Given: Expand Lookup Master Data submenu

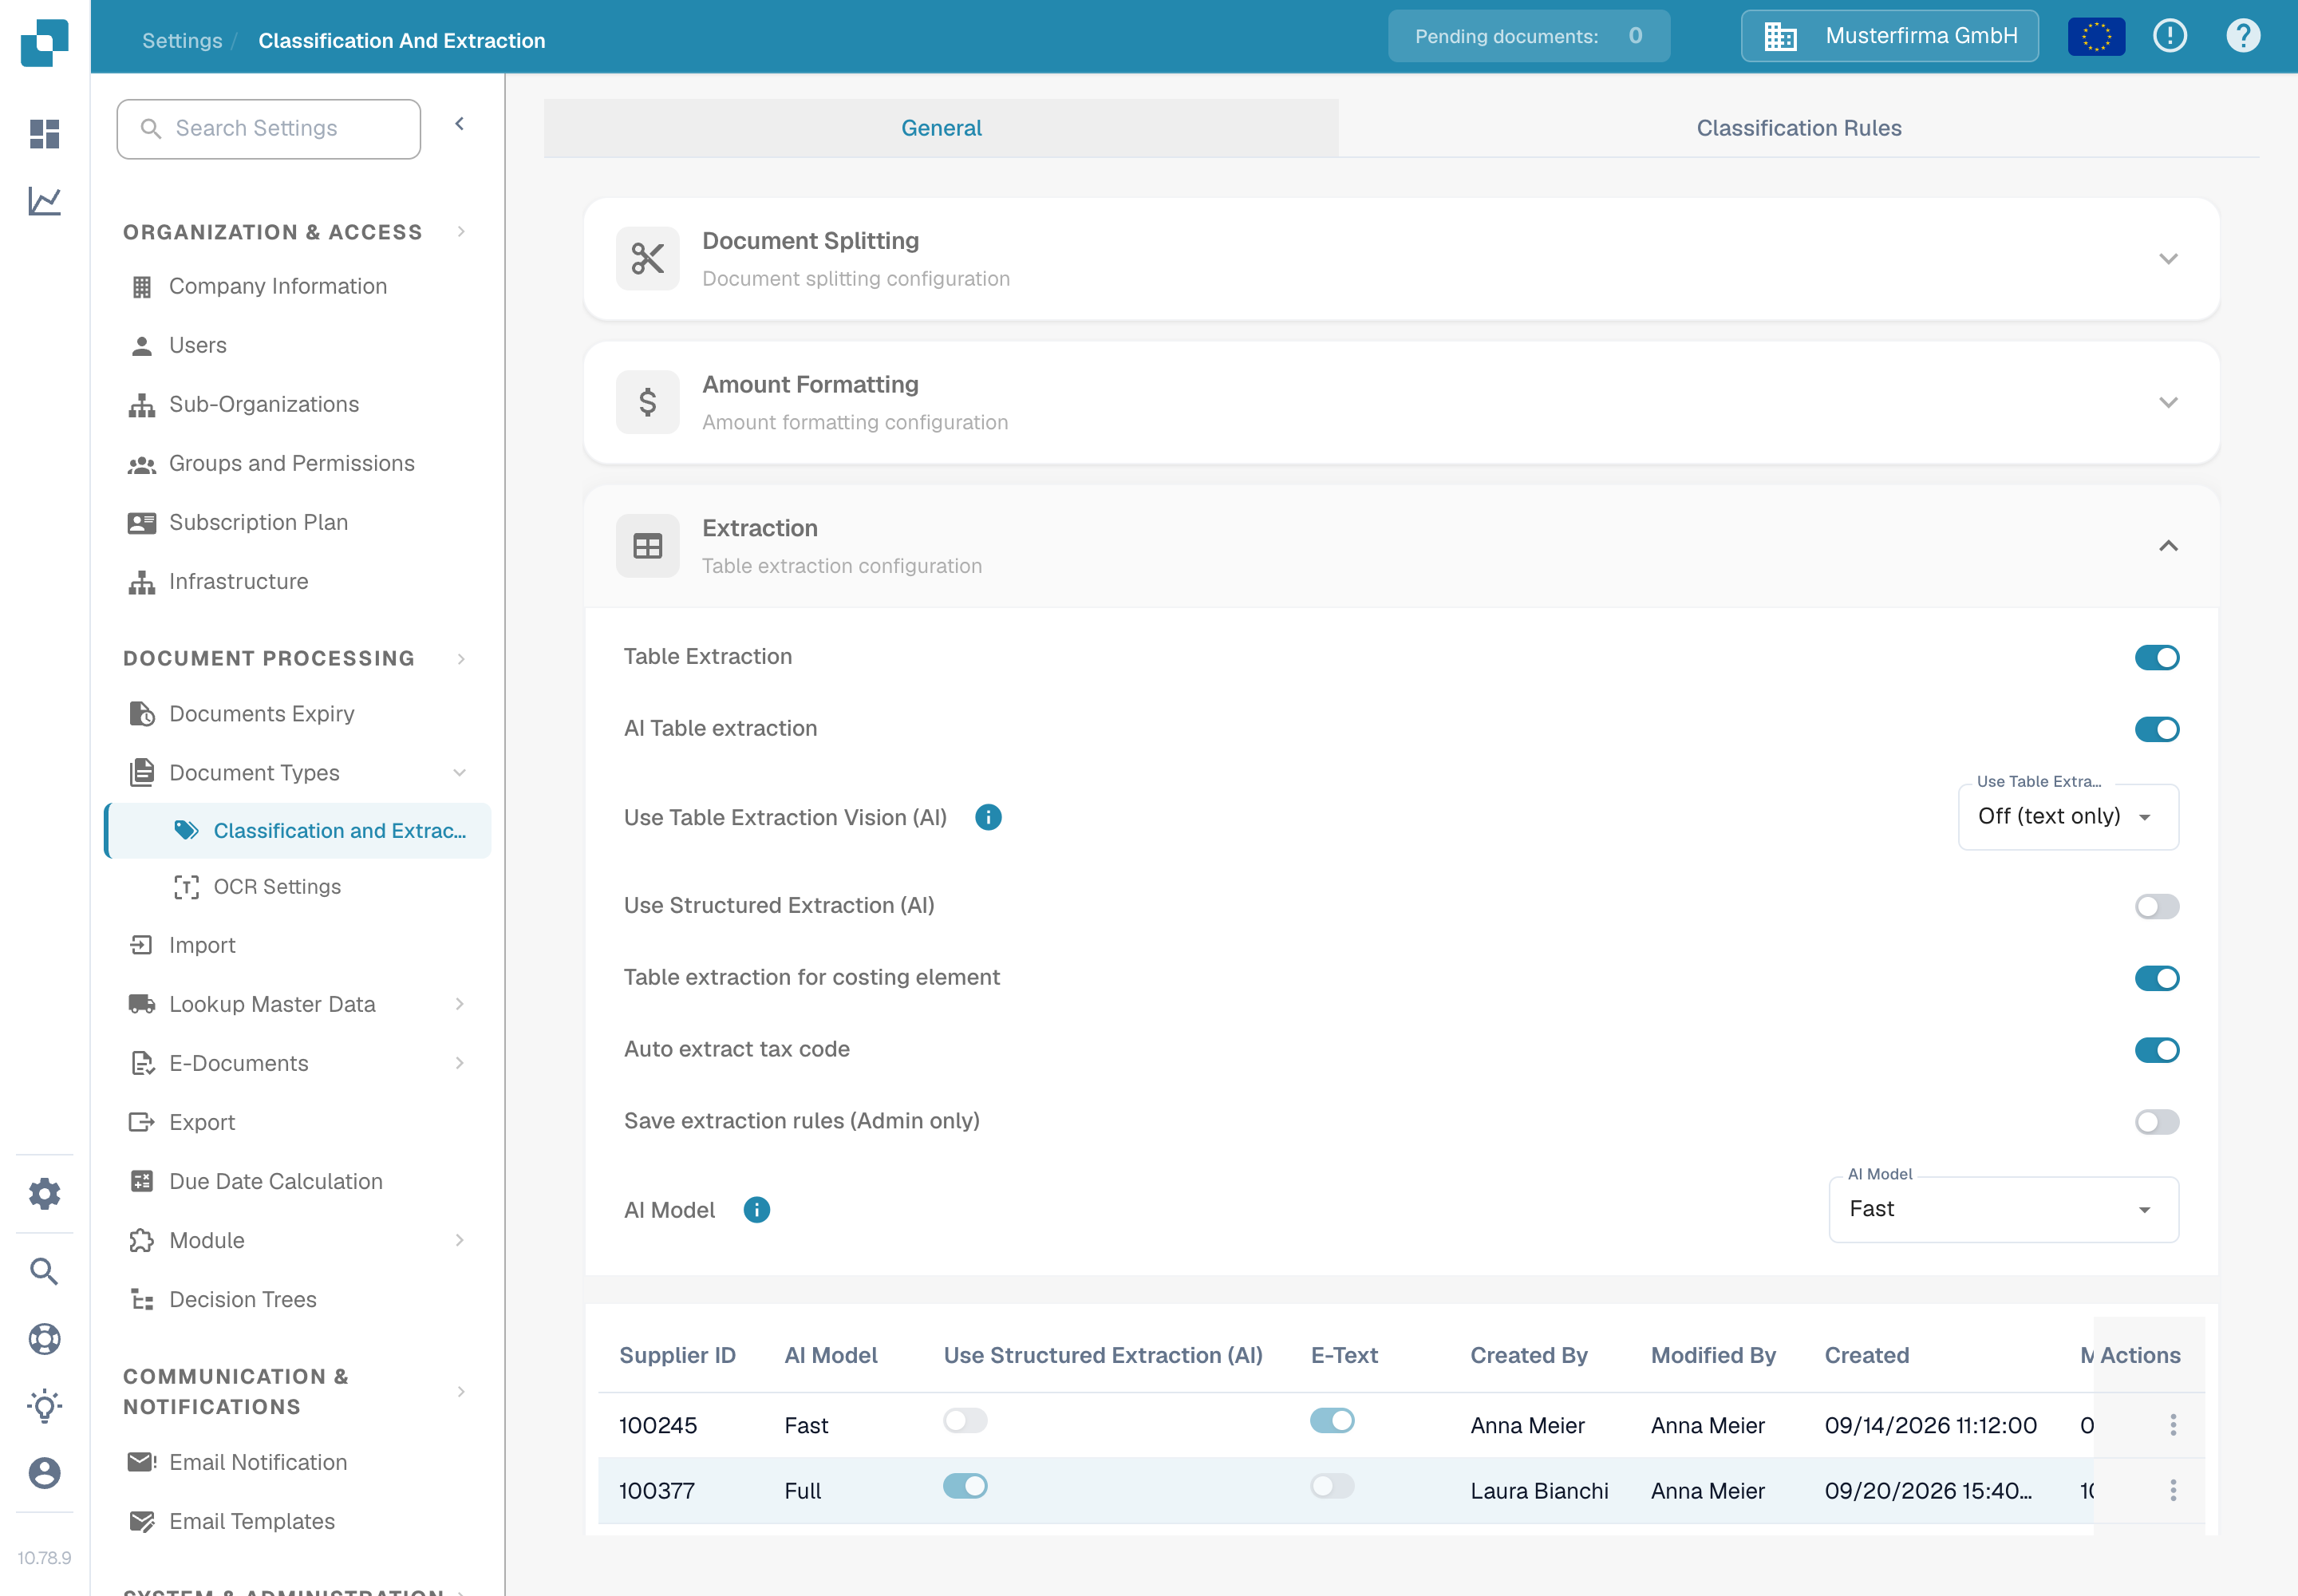Looking at the screenshot, I should tap(460, 1004).
